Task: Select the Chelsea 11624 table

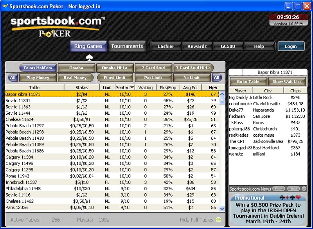Action: (x=112, y=119)
